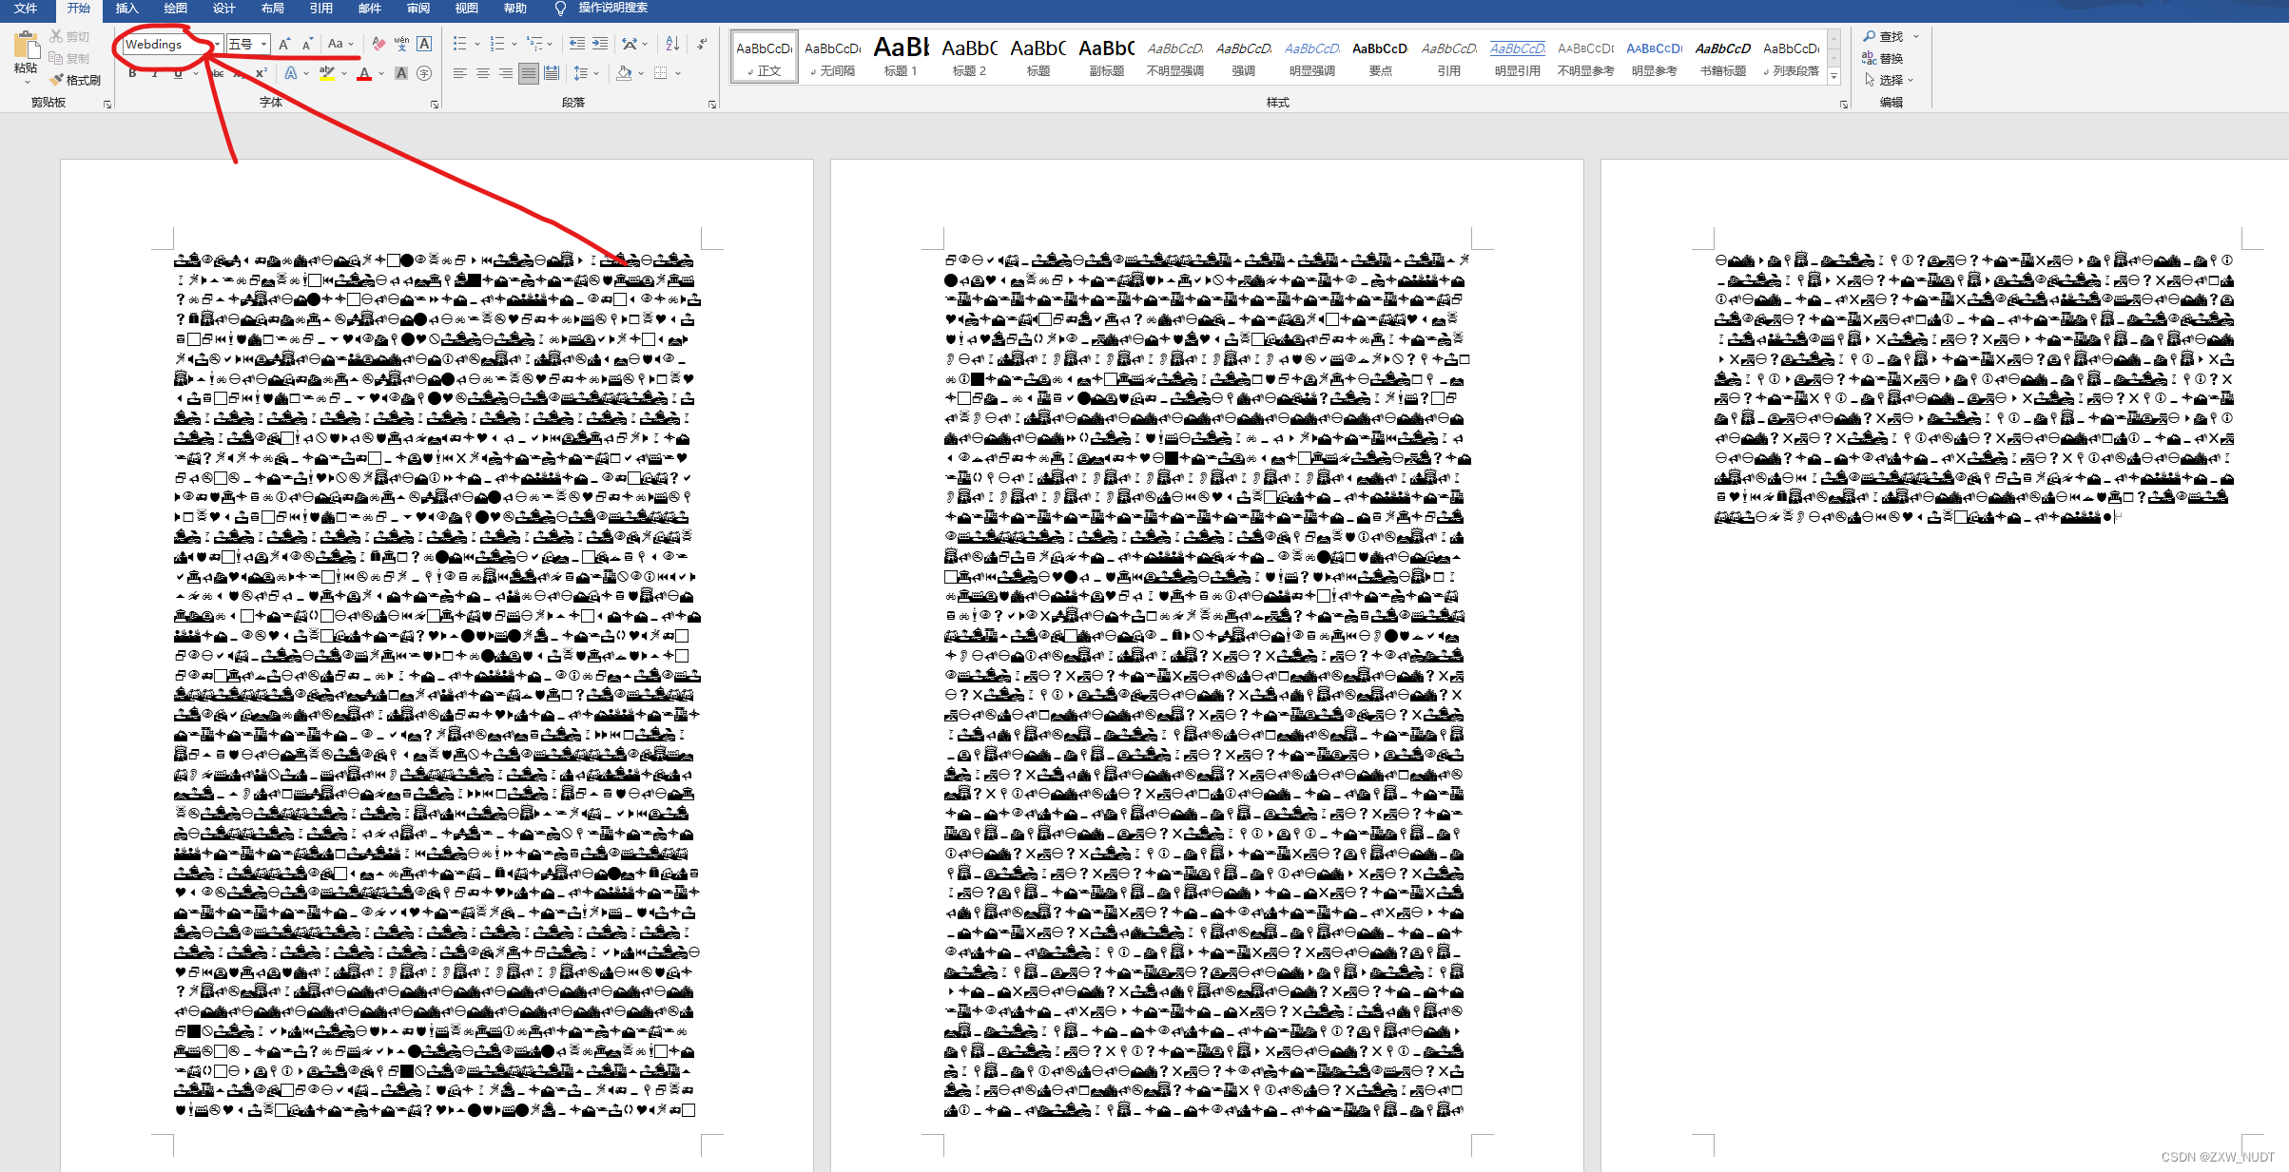Open the 插入 ribbon tab

(126, 9)
